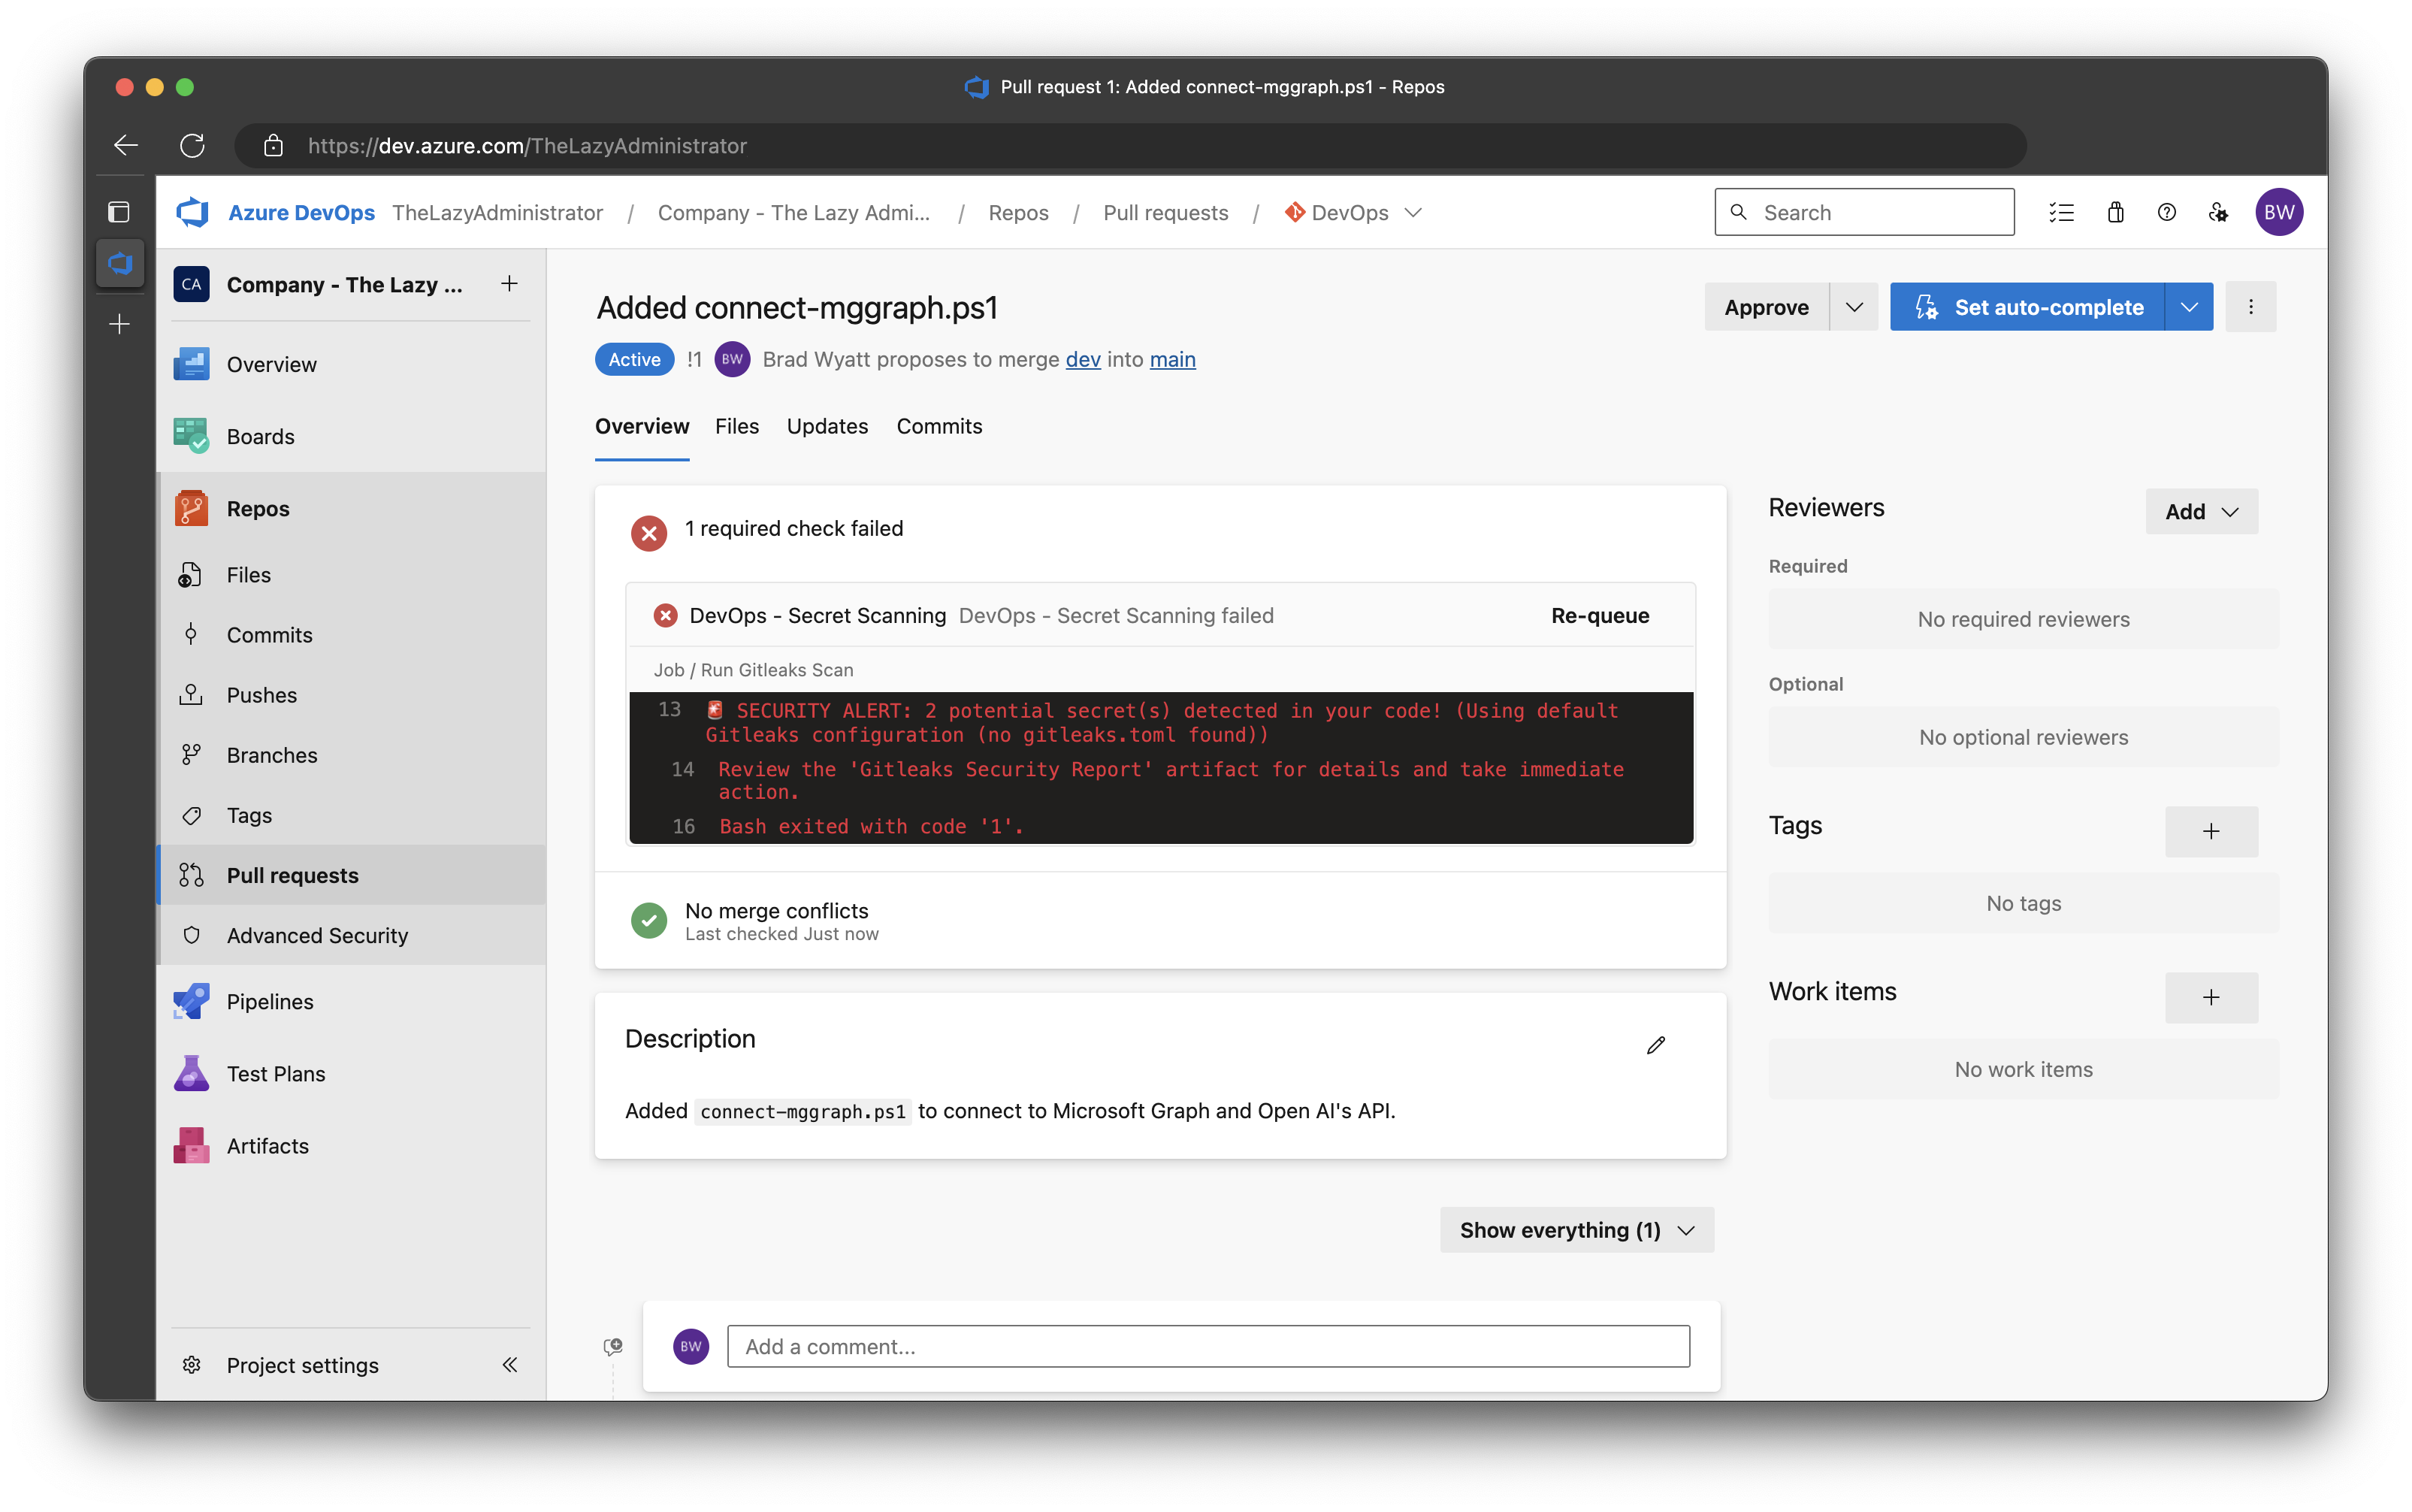Open the dev branch link
The image size is (2412, 1512).
point(1083,359)
